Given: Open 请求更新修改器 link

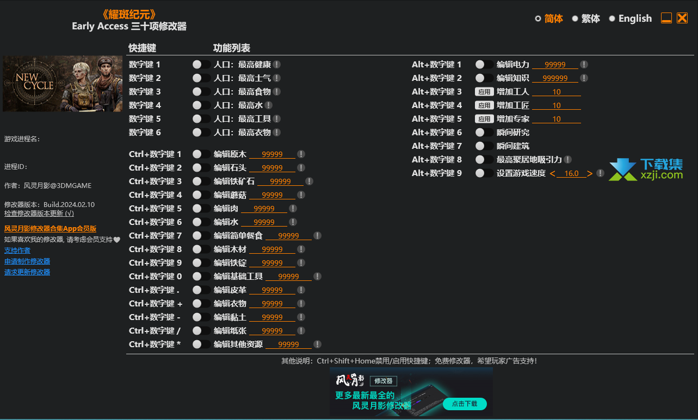Looking at the screenshot, I should click(x=27, y=272).
